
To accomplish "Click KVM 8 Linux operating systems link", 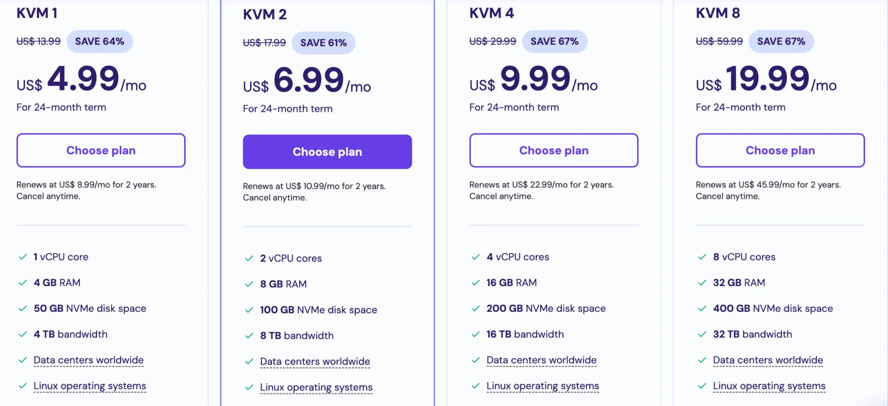I will [769, 386].
